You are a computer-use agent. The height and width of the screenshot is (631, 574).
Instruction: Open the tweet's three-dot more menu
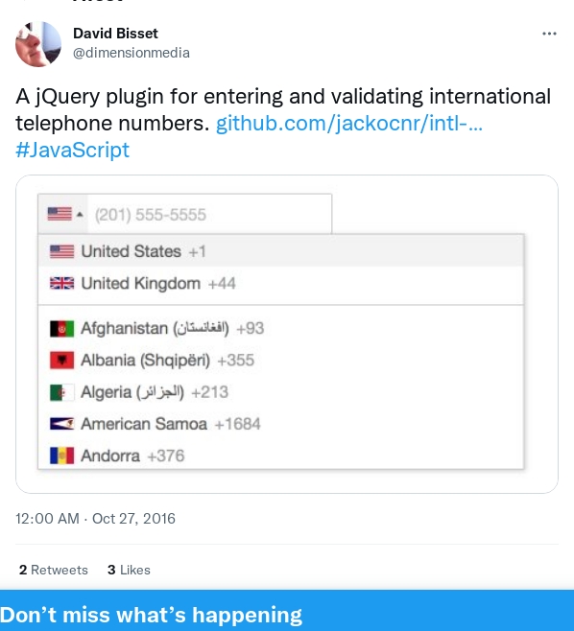tap(549, 34)
